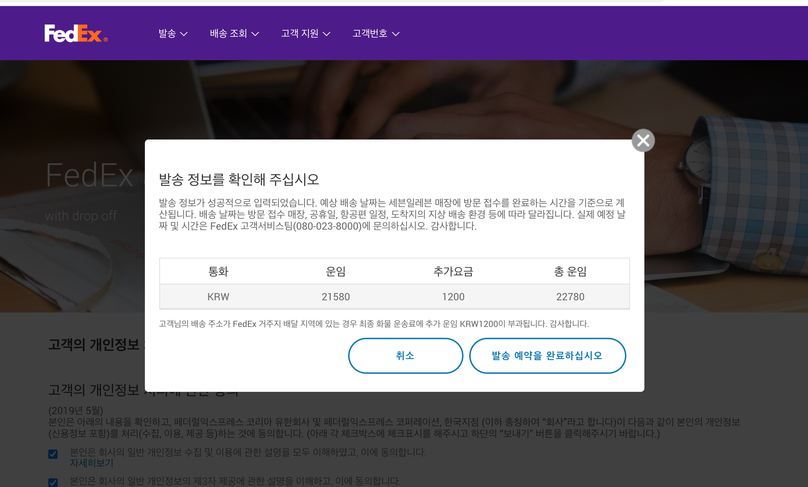Open the 발송 navigation menu label

(167, 34)
